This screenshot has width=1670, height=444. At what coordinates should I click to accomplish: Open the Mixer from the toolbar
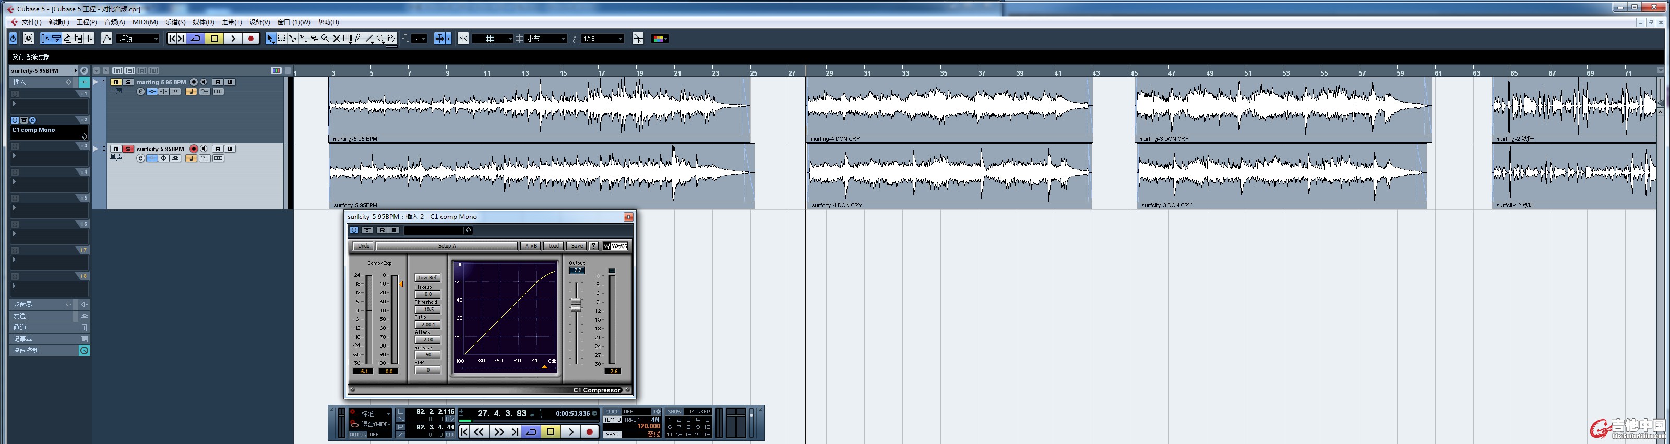89,39
